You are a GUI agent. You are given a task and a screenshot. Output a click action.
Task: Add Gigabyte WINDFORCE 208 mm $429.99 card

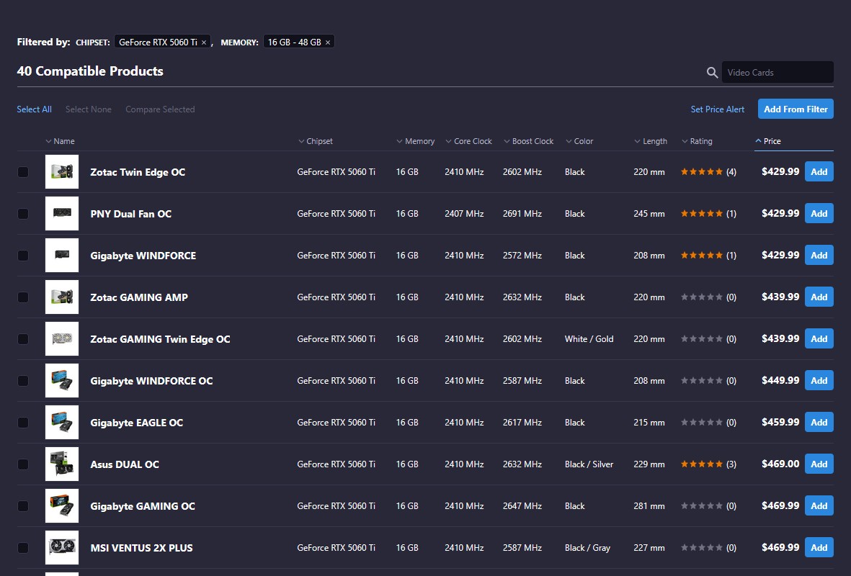(x=819, y=256)
